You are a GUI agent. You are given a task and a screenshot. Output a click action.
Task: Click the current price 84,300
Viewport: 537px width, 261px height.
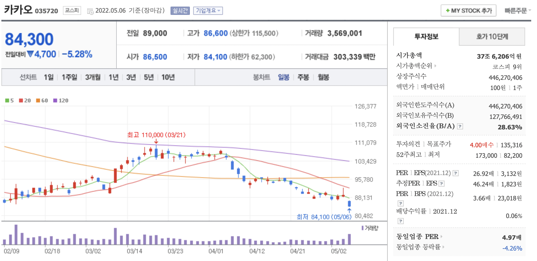tap(29, 39)
